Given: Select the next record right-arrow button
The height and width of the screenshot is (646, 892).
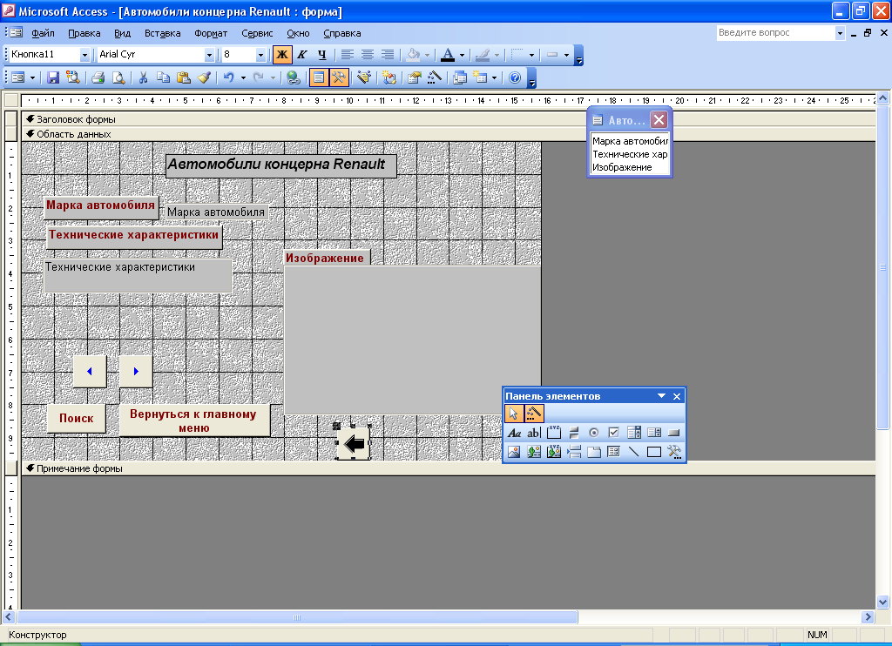Looking at the screenshot, I should (136, 372).
